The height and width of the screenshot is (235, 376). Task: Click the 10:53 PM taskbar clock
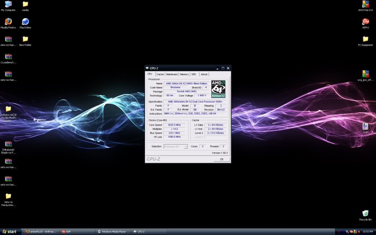click(368, 231)
